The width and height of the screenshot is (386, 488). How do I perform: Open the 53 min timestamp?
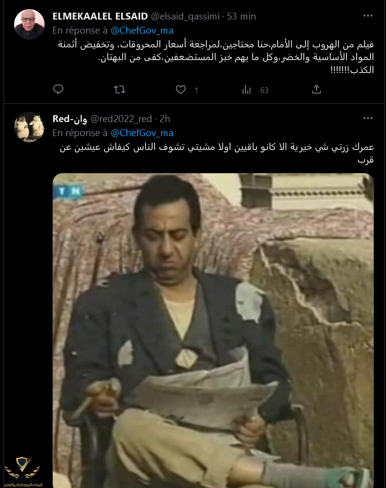point(241,16)
